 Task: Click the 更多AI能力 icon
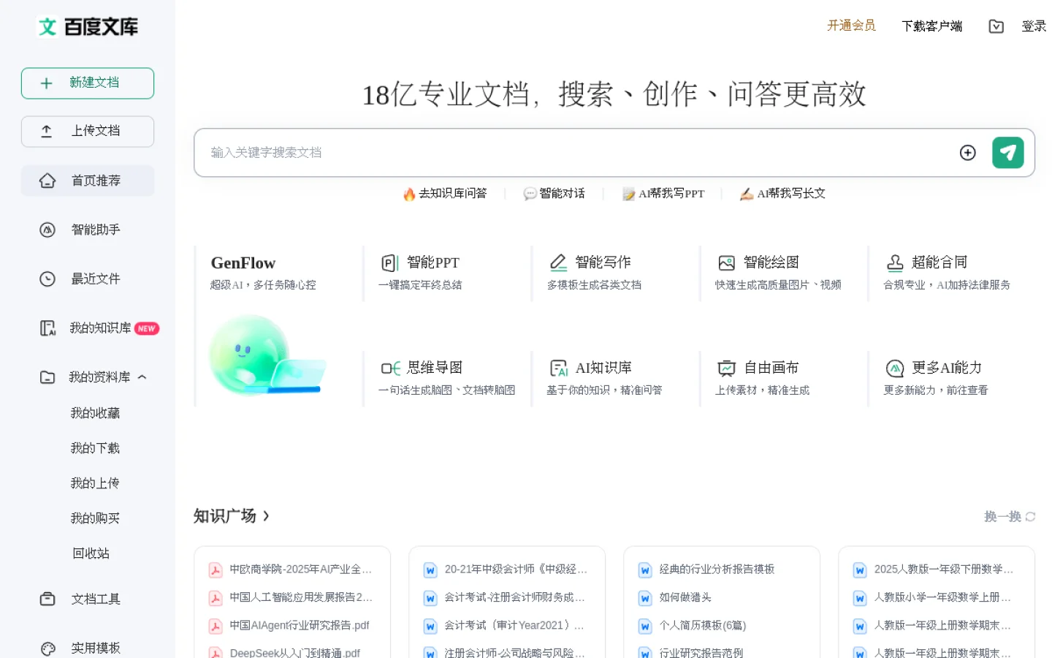pos(895,368)
